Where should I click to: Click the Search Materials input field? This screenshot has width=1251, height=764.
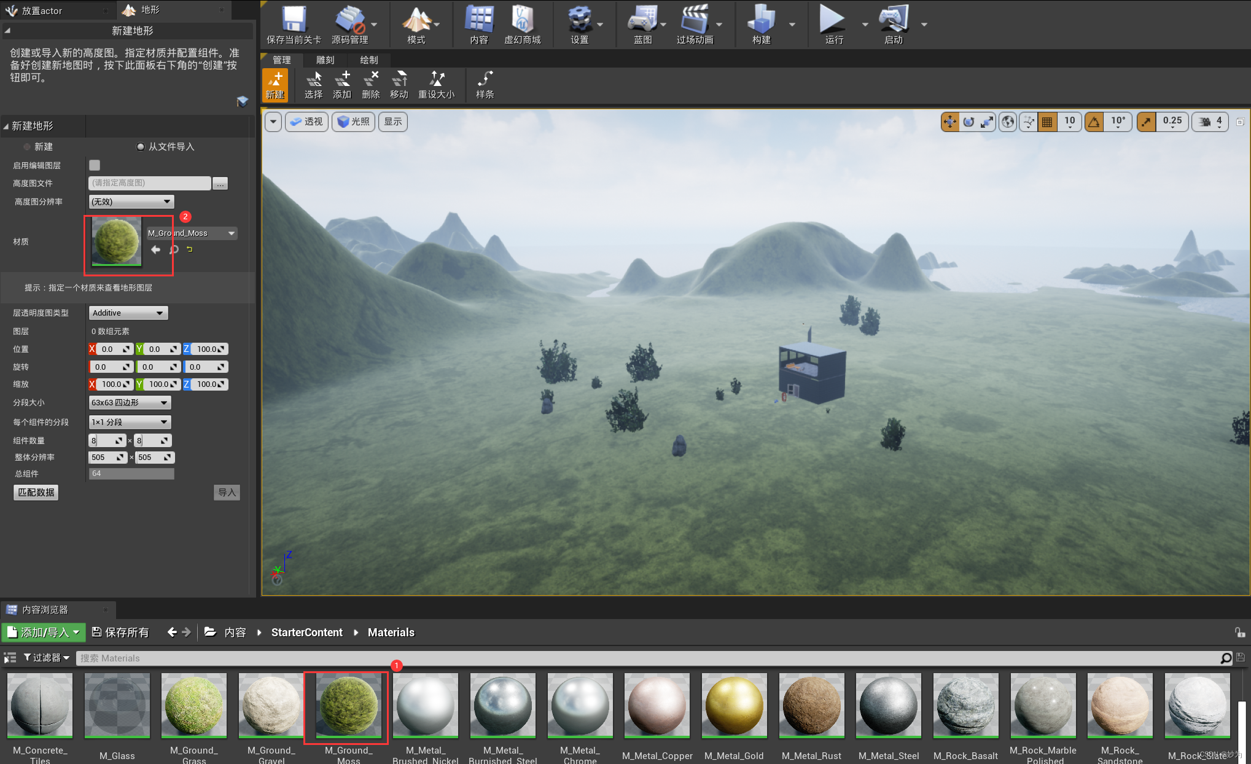tap(648, 658)
